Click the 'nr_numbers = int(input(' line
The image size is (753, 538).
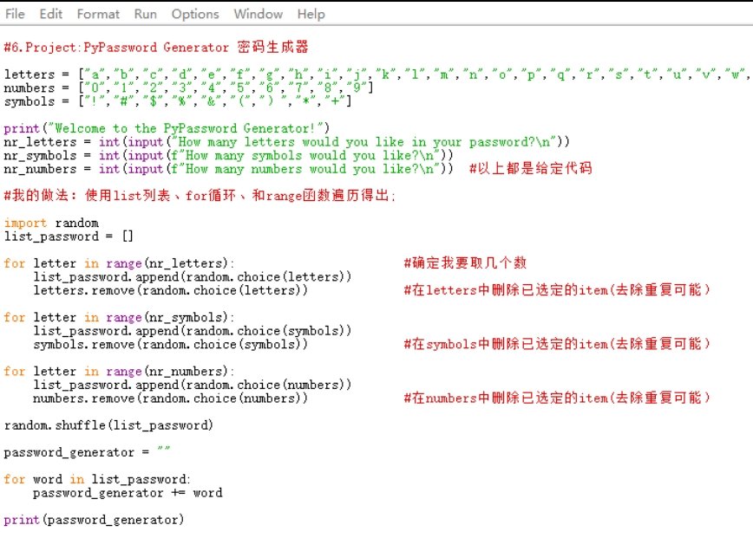228,169
